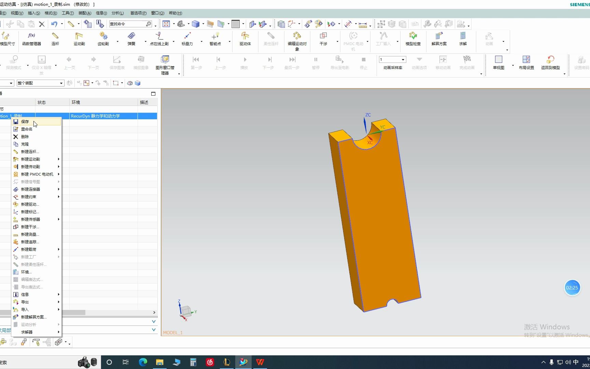
Task: Choose 保存 from the context menu
Action: 25,122
